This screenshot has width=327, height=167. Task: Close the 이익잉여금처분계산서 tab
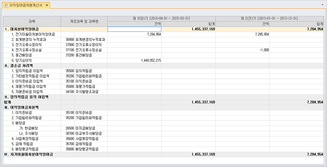[x=47, y=5]
